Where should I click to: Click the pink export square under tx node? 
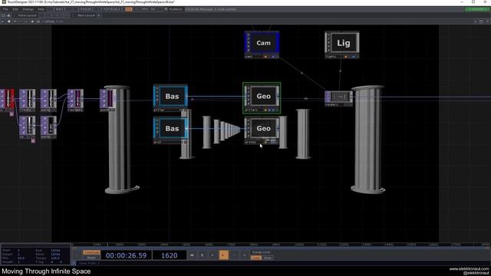33,141
